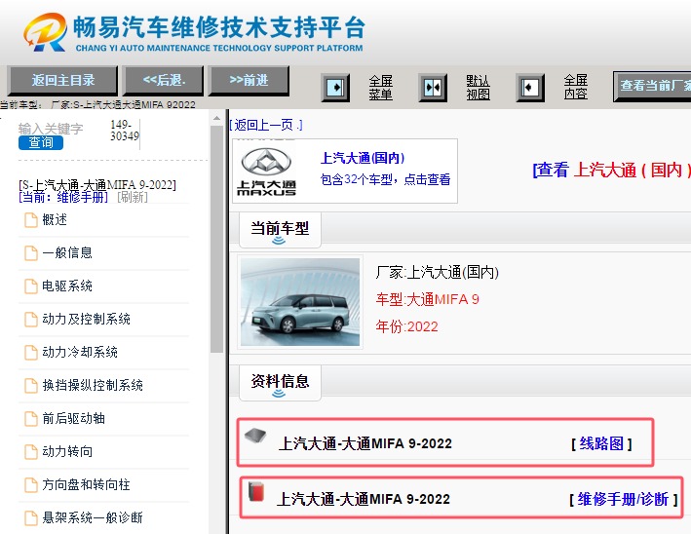
Task: Open 包含32个车型，点击查看 link
Action: point(385,179)
